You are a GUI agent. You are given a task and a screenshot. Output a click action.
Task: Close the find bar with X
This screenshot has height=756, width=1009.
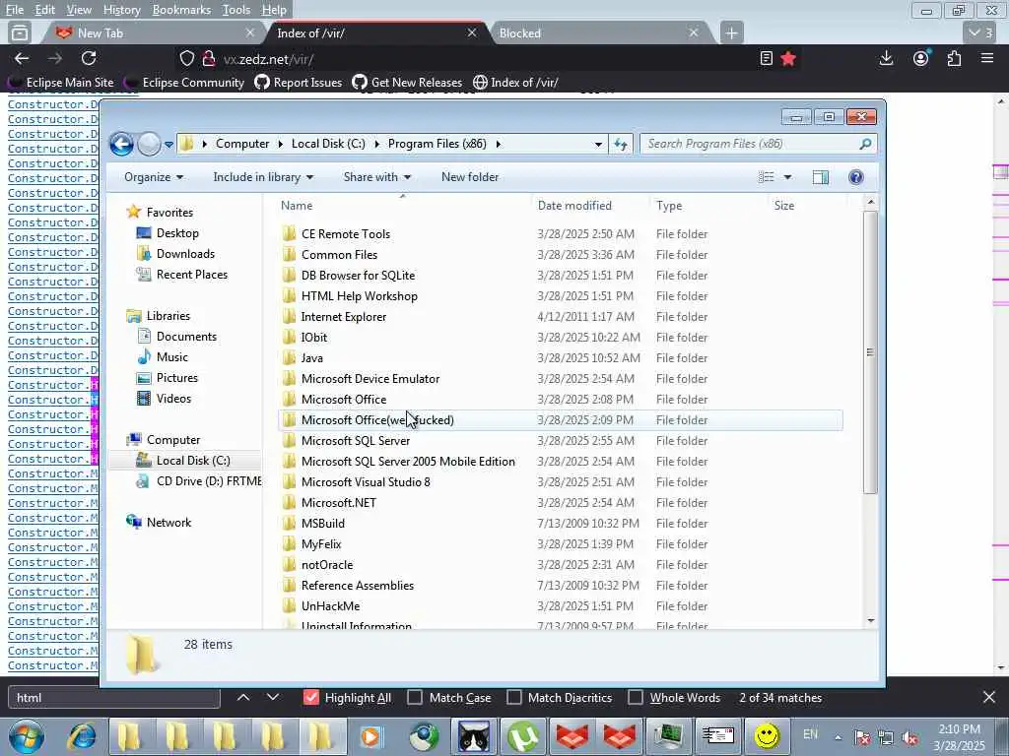[989, 698]
